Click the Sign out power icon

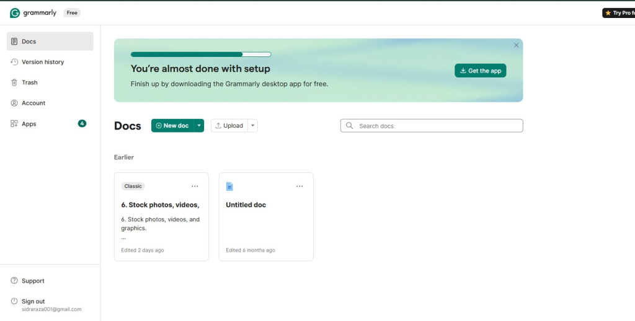(14, 301)
